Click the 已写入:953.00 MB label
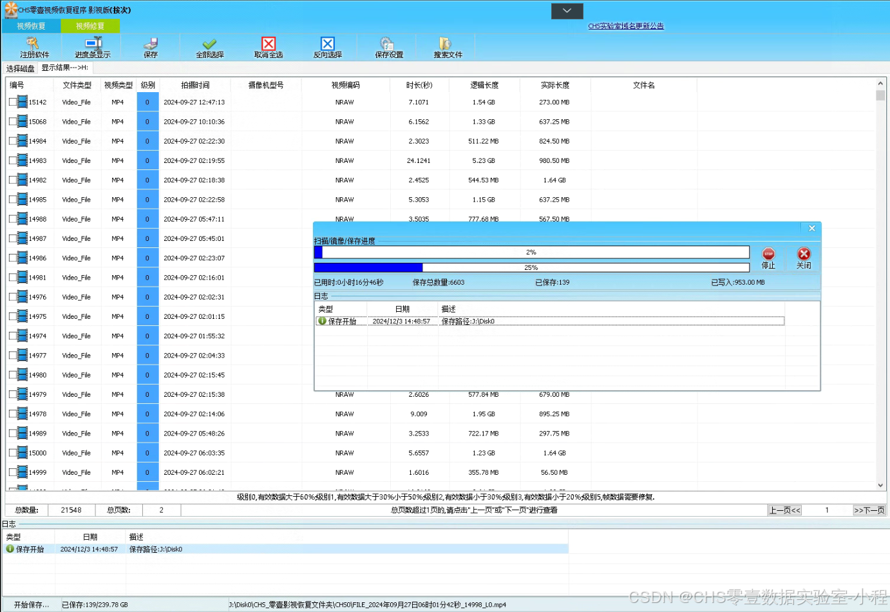The image size is (890, 612). [x=737, y=282]
